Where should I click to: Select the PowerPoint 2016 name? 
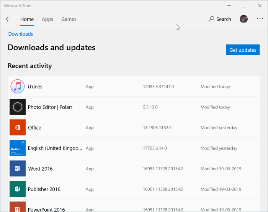coord(46,209)
